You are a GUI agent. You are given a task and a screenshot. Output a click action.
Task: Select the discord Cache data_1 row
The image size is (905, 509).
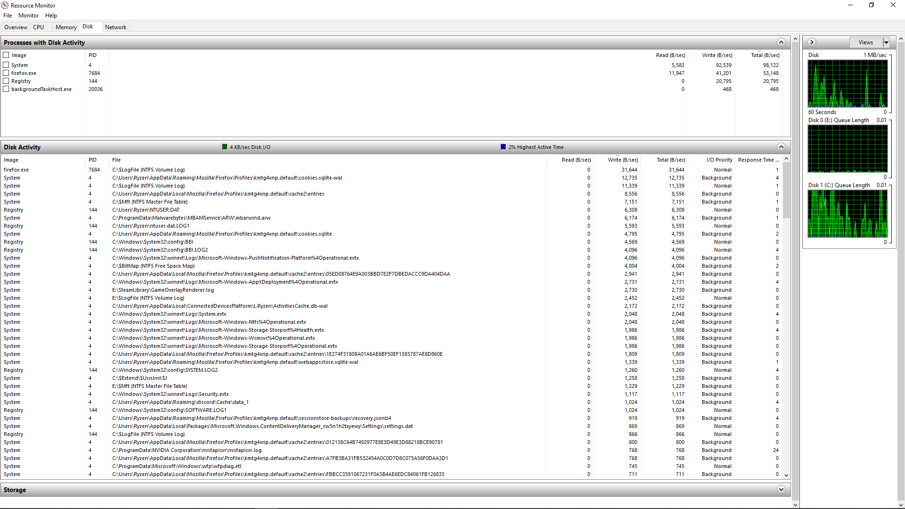391,402
